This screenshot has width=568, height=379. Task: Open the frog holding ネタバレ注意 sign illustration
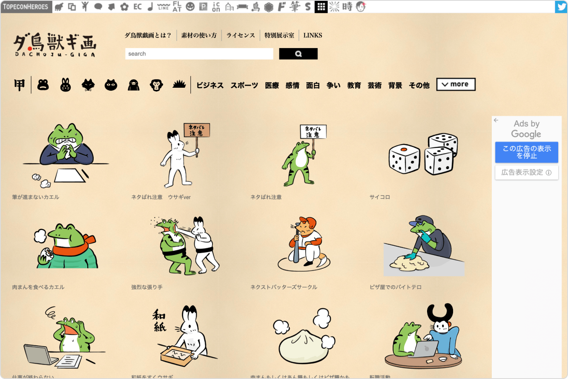[304, 155]
